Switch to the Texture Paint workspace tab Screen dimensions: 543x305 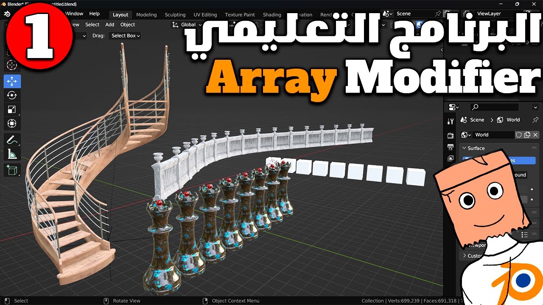pyautogui.click(x=240, y=14)
